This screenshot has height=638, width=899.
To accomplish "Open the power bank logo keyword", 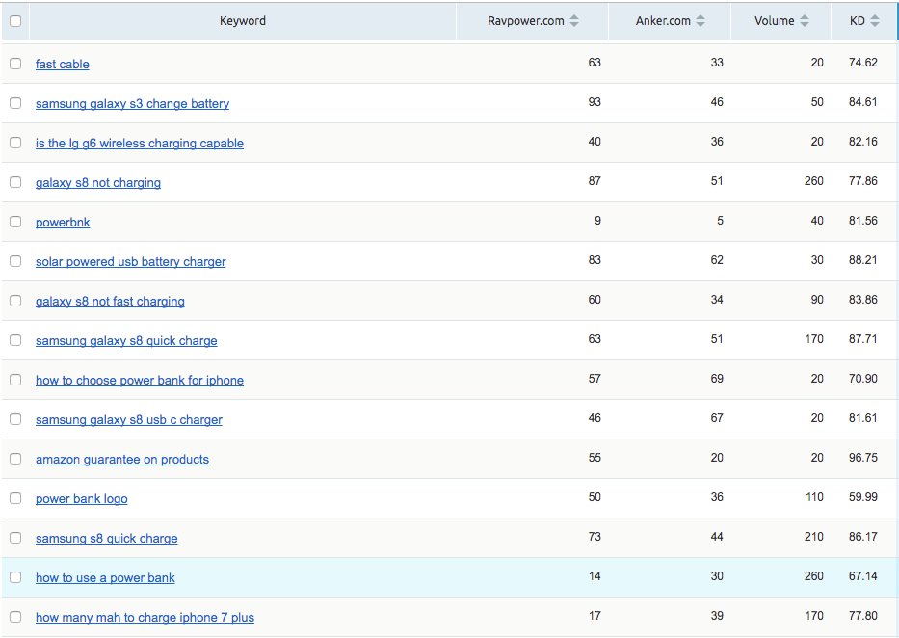I will pyautogui.click(x=81, y=499).
